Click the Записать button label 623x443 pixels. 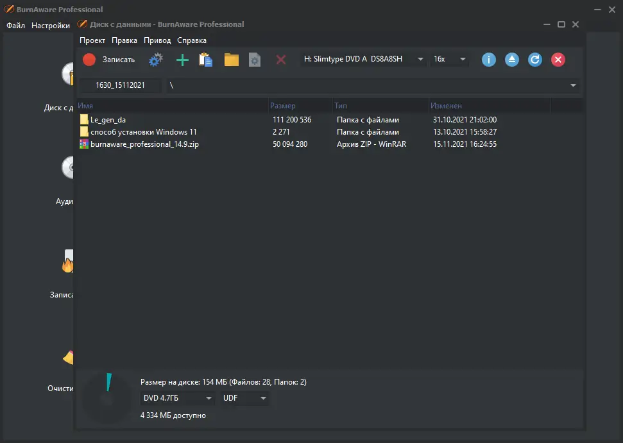119,60
